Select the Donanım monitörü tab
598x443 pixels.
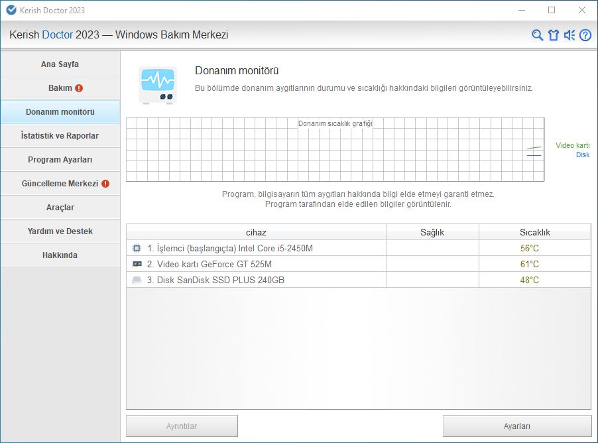tap(60, 112)
